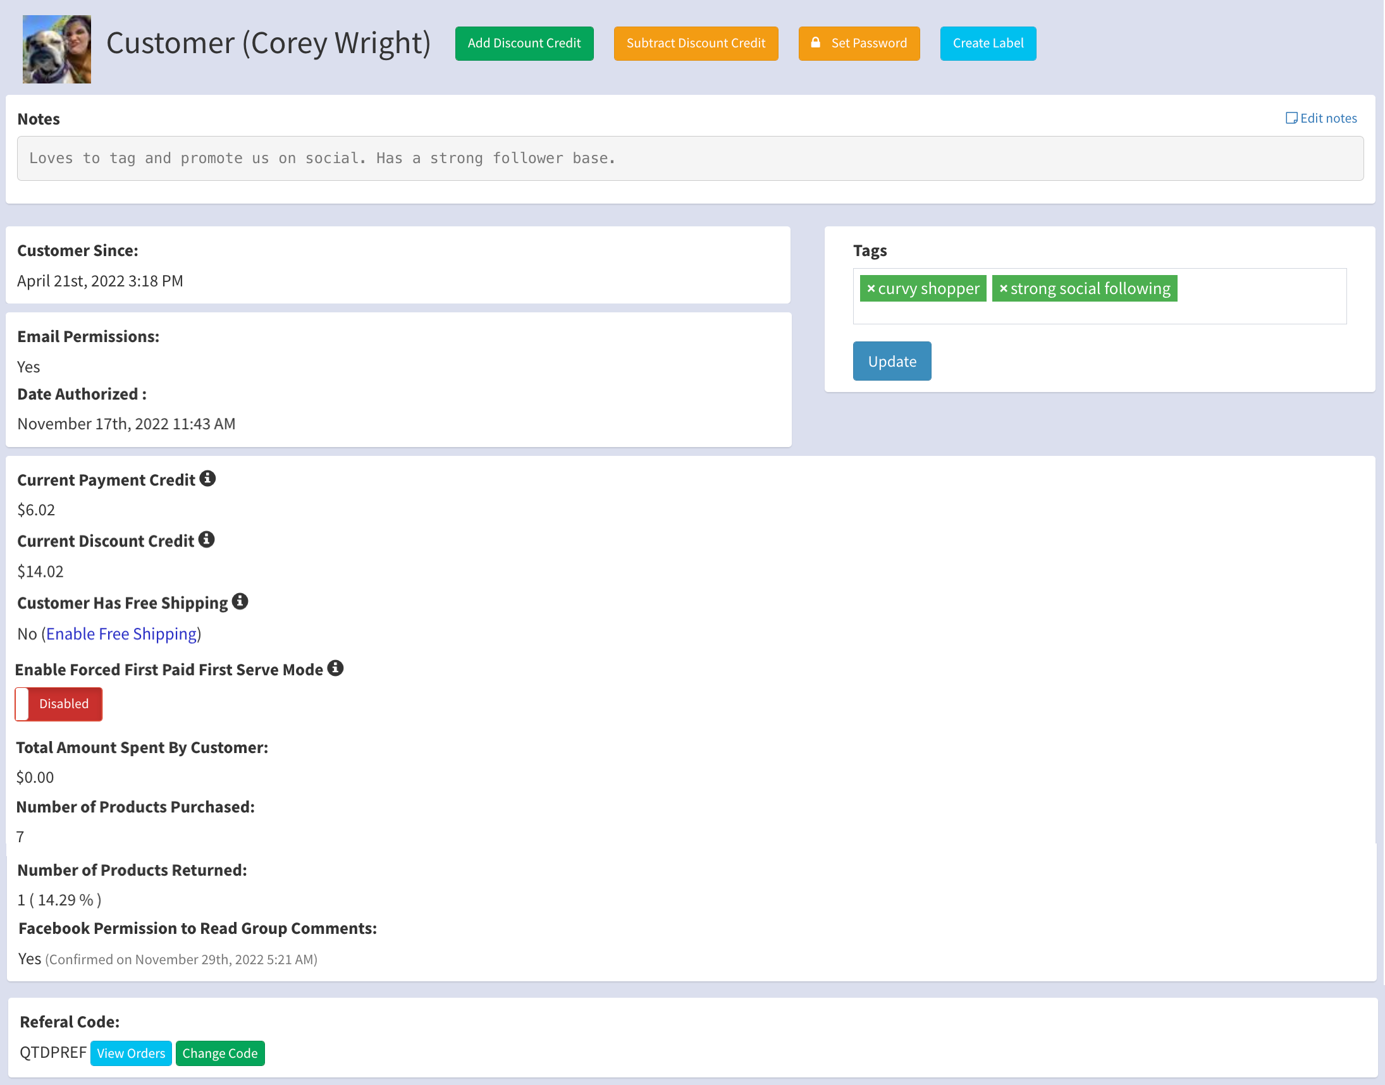Image resolution: width=1385 pixels, height=1085 pixels.
Task: Click Update to save tags
Action: coord(891,361)
